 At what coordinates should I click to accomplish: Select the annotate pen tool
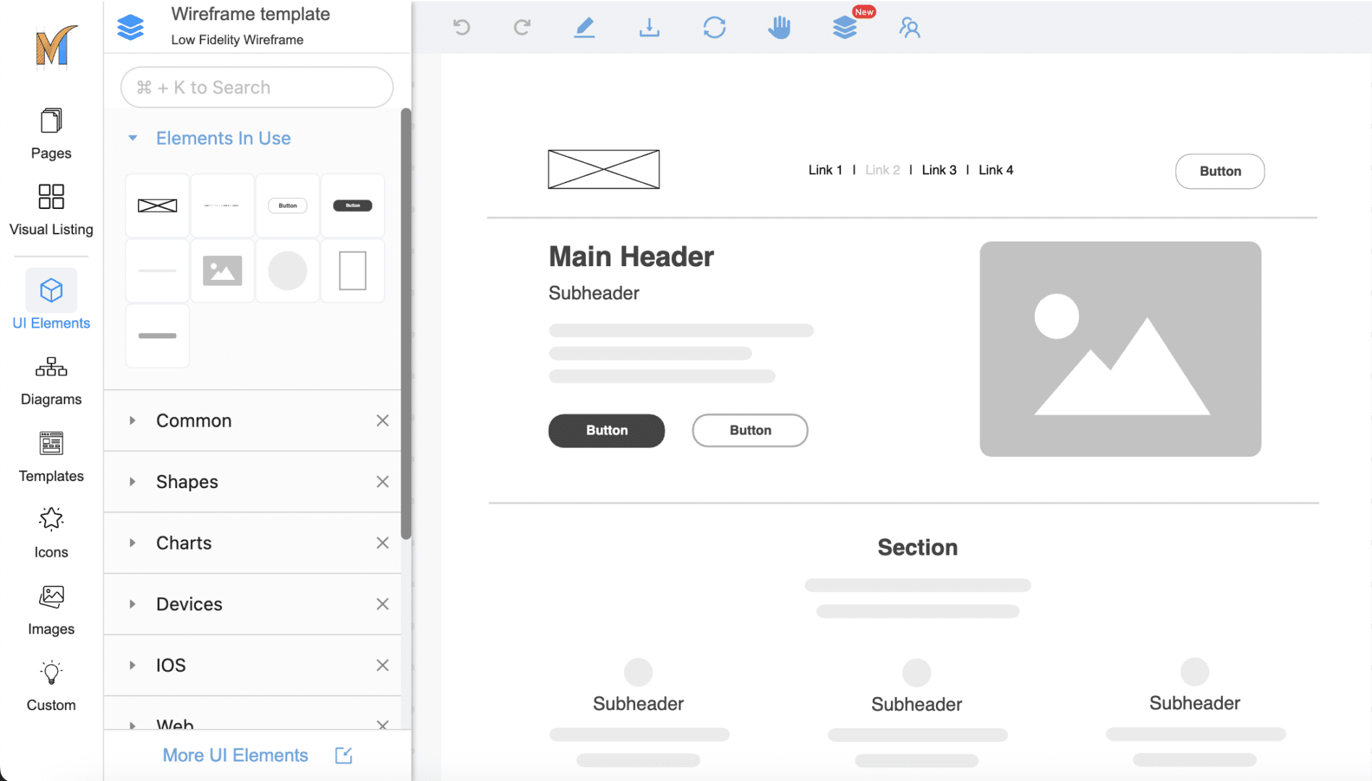tap(585, 27)
